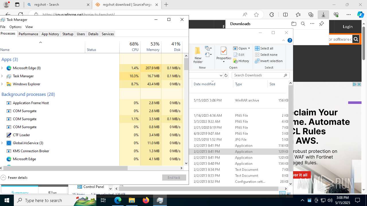
Task: Launch Copilot from Edge toolbar
Action: coord(360,15)
